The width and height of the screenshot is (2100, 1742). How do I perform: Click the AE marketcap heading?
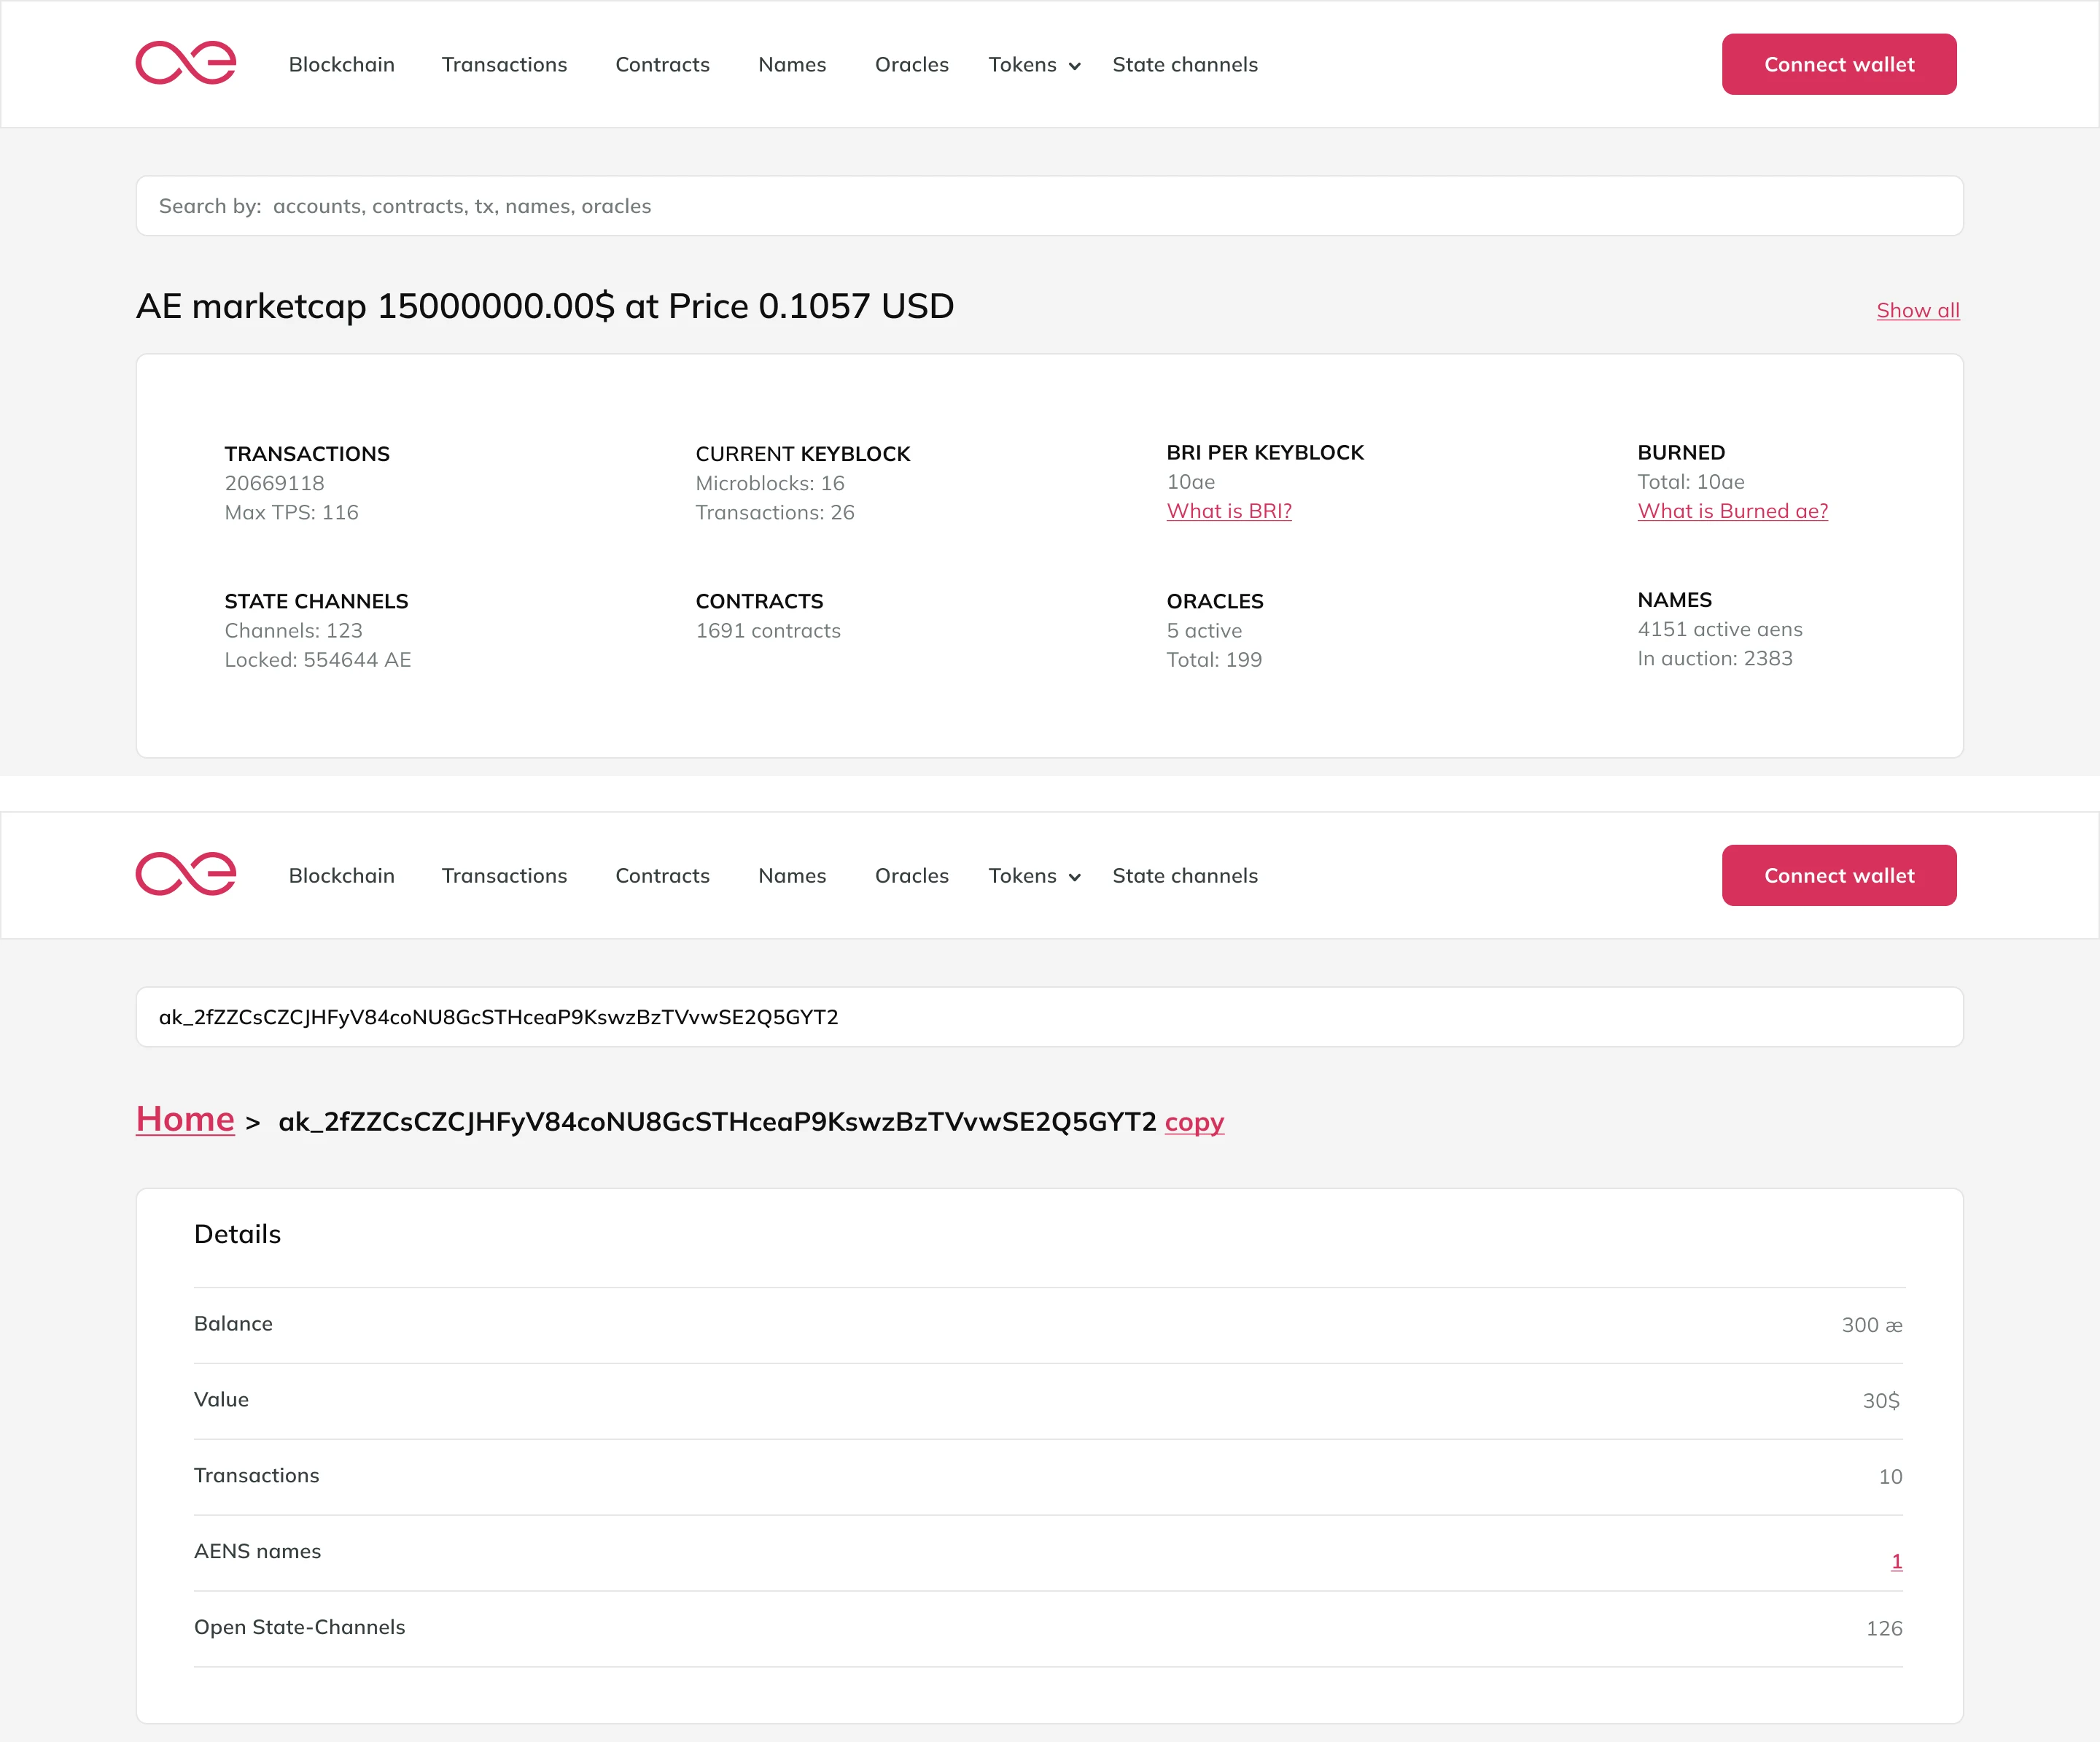pyautogui.click(x=545, y=306)
